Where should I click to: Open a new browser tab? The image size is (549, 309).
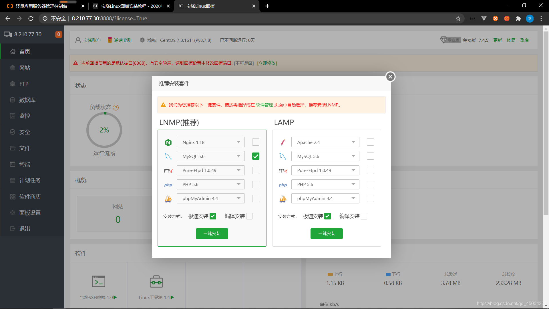click(267, 6)
